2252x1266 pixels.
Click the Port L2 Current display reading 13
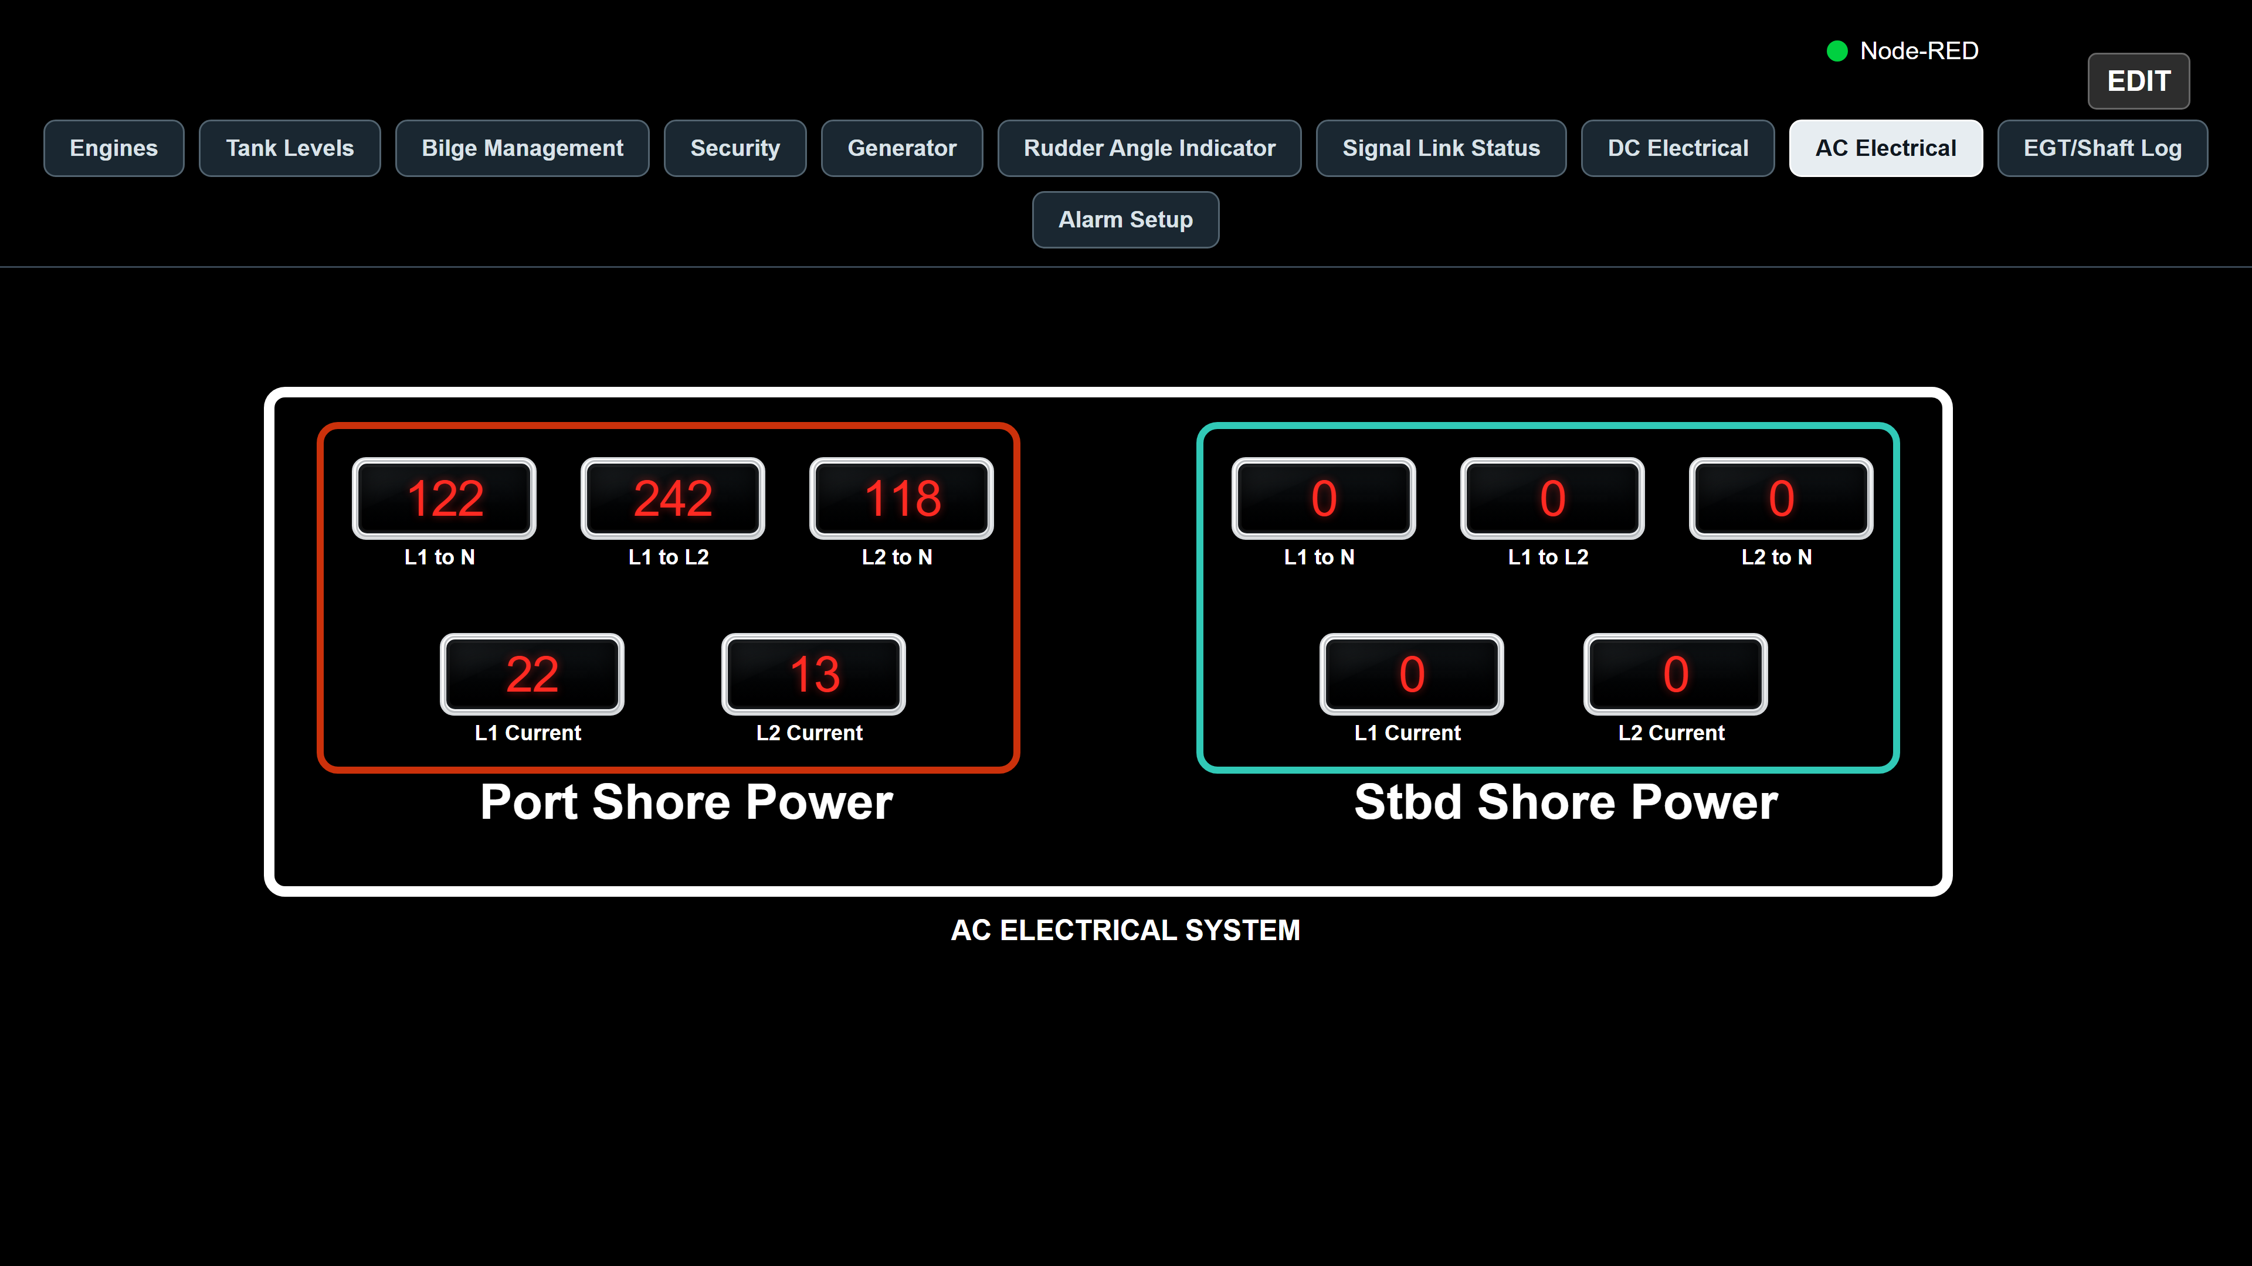(x=813, y=673)
